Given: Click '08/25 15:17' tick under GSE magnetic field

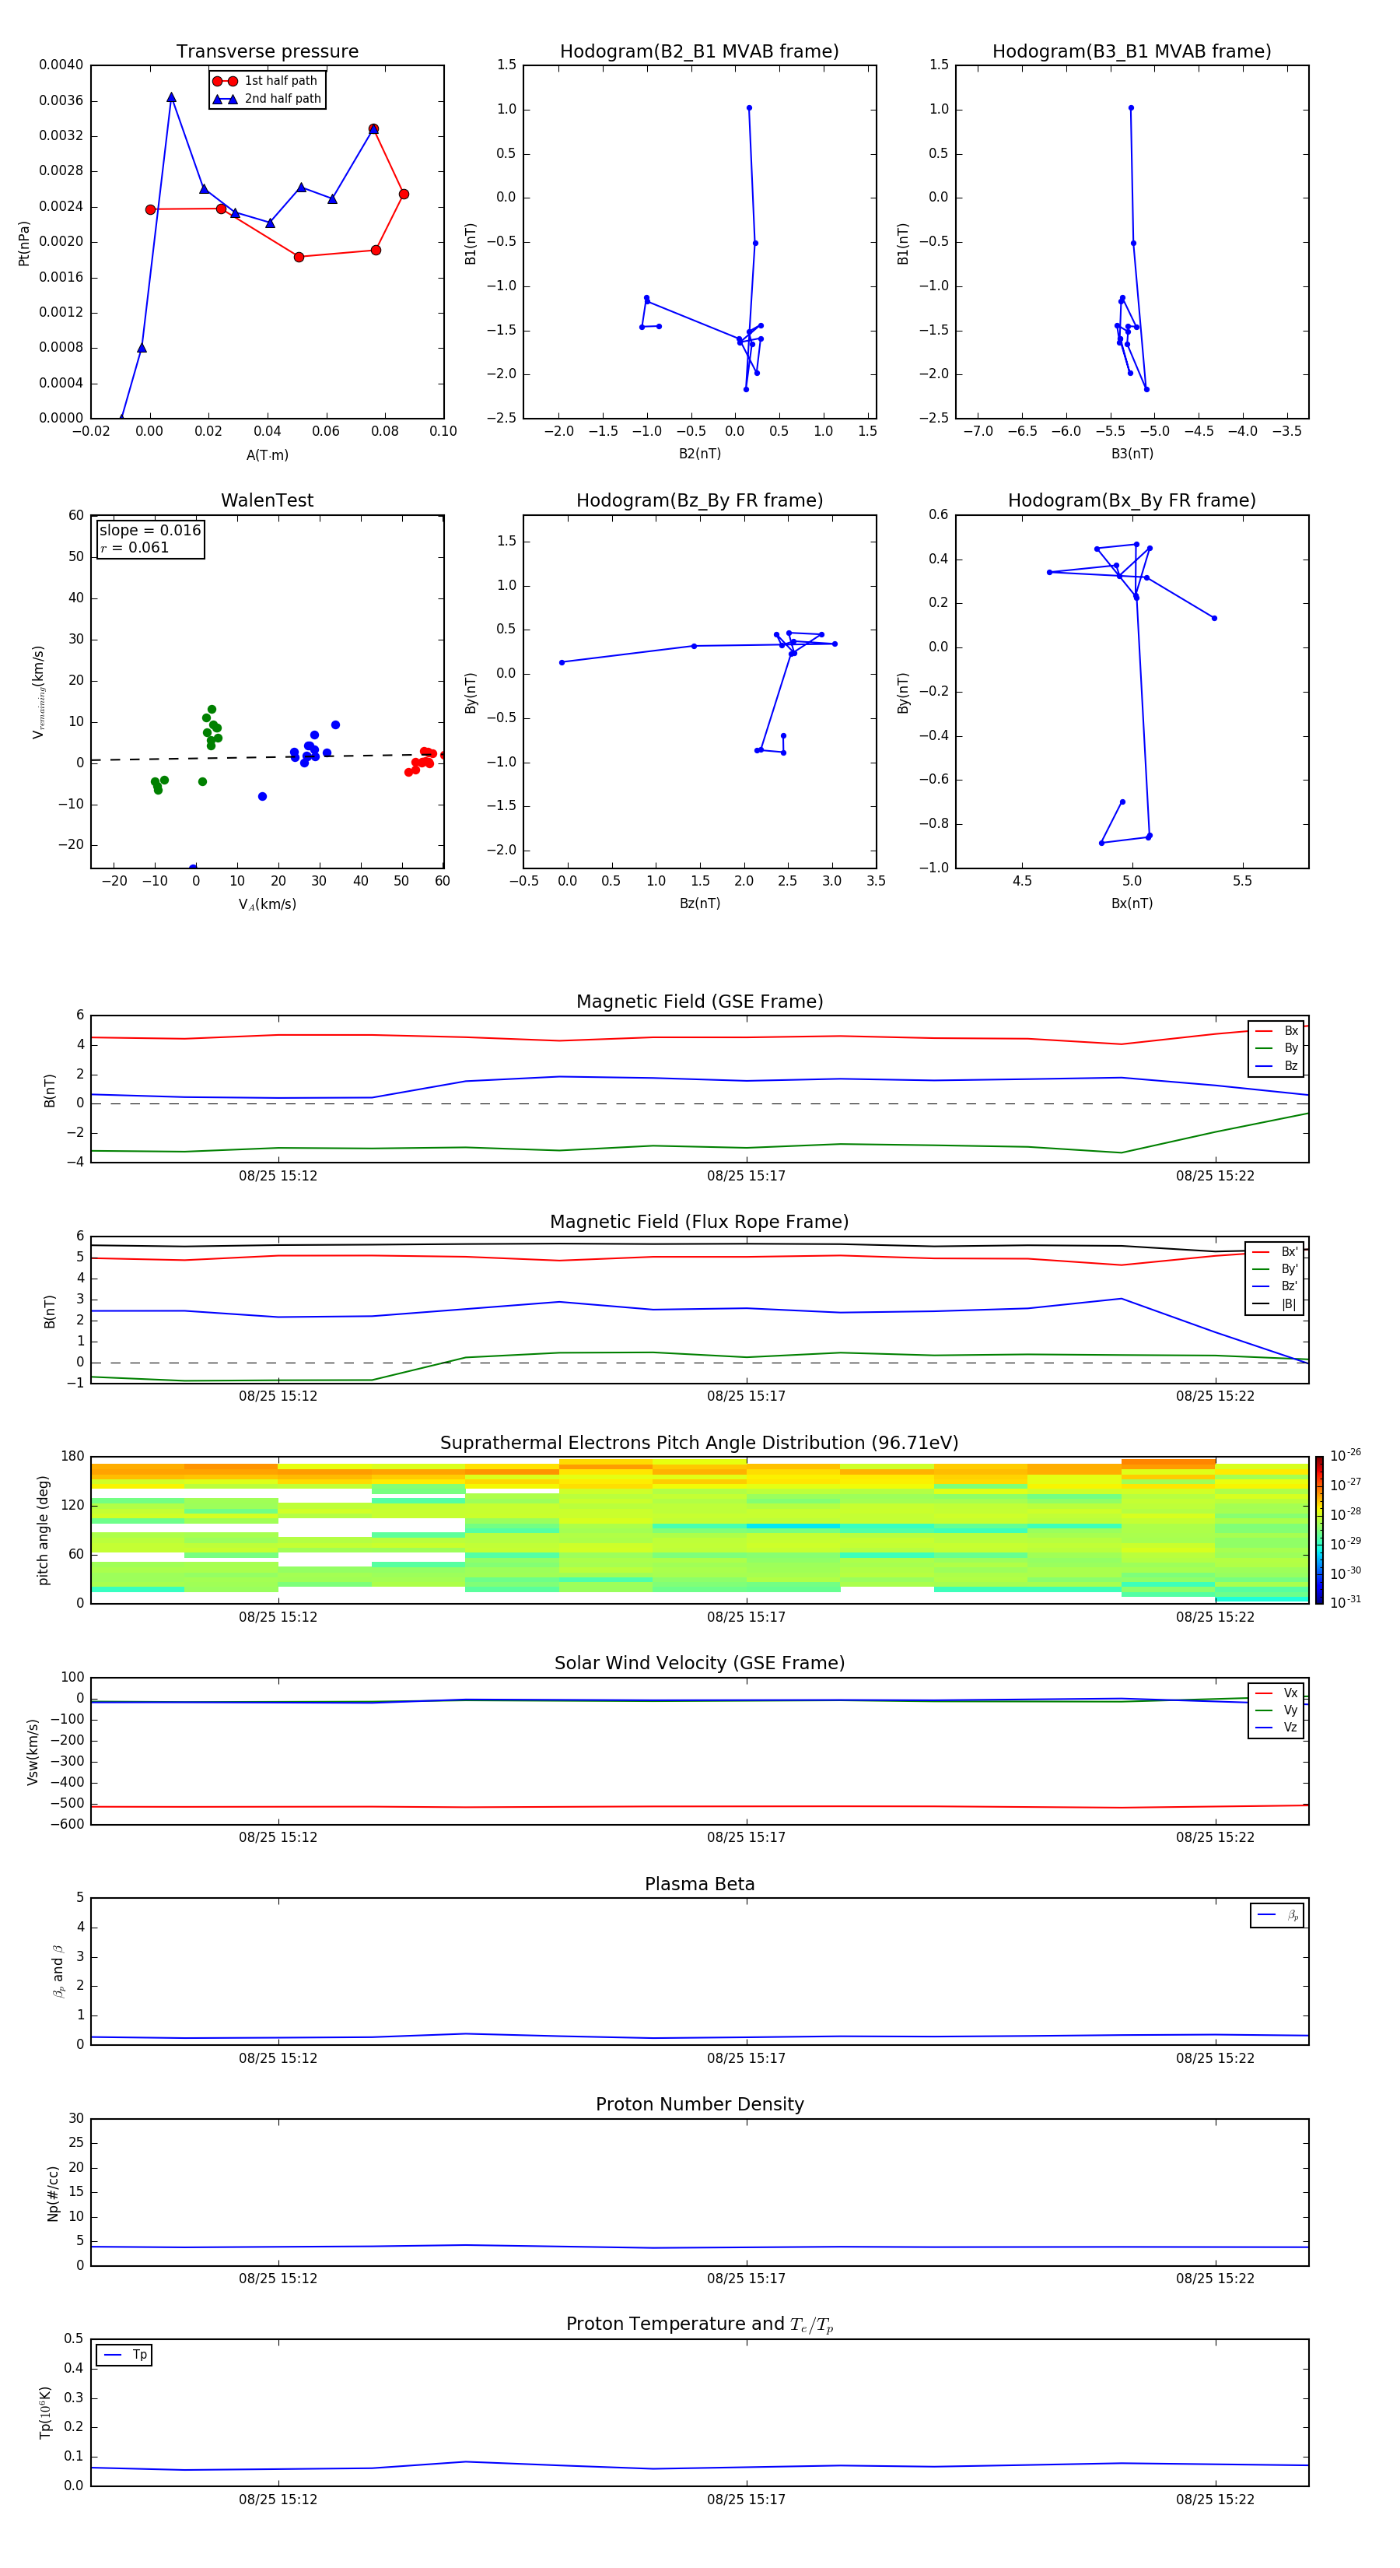Looking at the screenshot, I should click(747, 1177).
